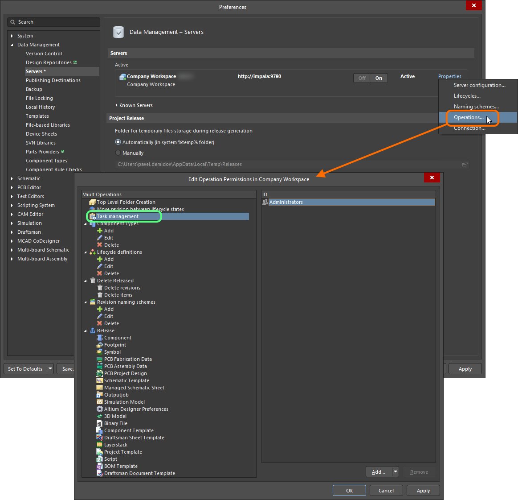Choose Operations from the Properties menu

(468, 117)
